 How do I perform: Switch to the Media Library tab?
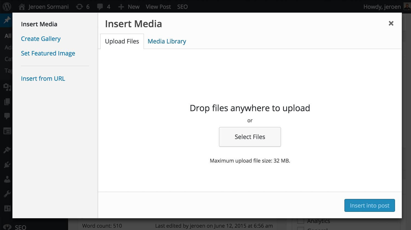(167, 41)
